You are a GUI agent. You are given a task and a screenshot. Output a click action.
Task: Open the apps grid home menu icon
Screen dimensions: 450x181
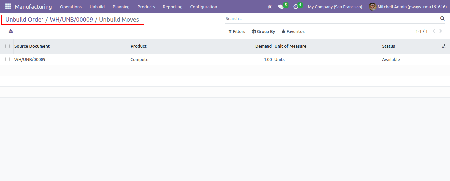[x=8, y=7]
